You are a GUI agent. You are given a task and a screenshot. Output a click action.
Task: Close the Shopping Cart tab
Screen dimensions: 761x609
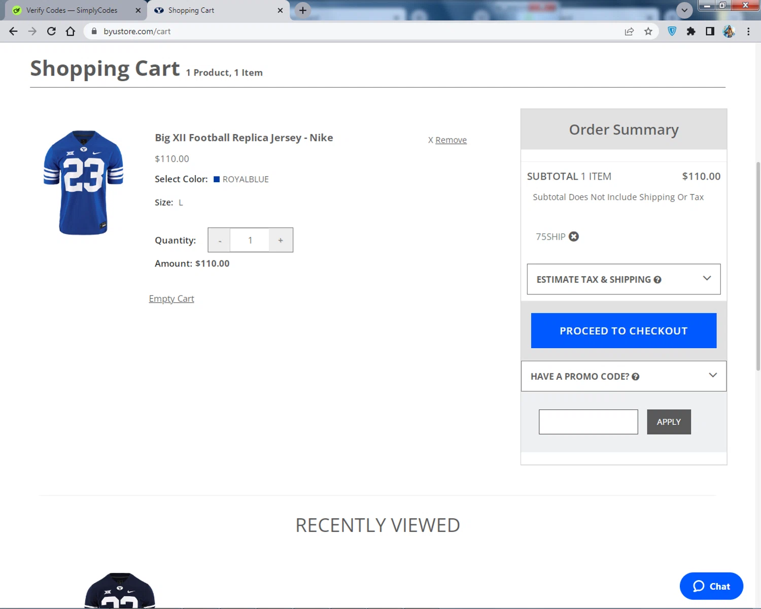pos(280,10)
